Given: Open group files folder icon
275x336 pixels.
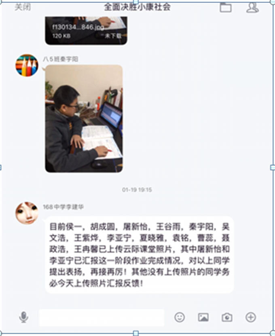Looking at the screenshot, I should 226,8.
